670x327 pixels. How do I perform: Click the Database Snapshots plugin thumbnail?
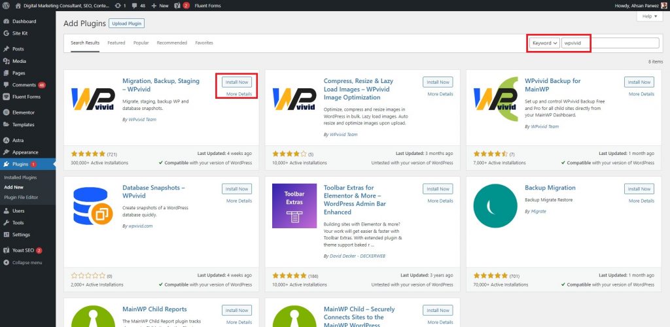[x=93, y=206]
